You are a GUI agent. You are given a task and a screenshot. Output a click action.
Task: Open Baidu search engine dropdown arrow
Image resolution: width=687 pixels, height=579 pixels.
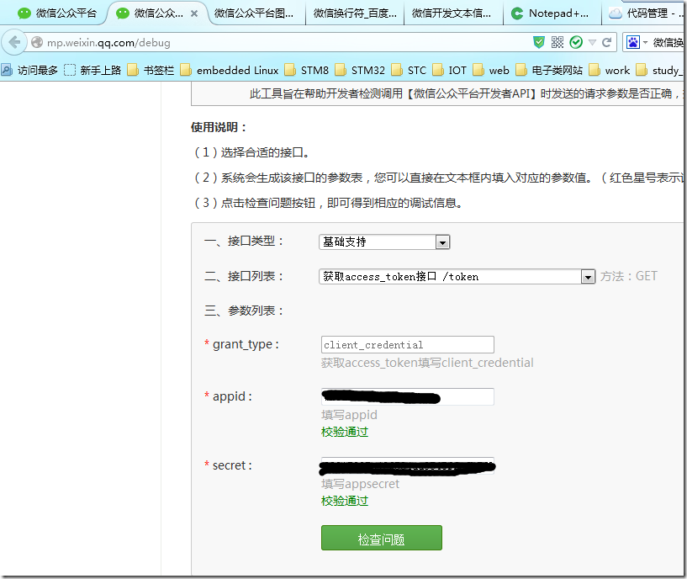click(645, 43)
